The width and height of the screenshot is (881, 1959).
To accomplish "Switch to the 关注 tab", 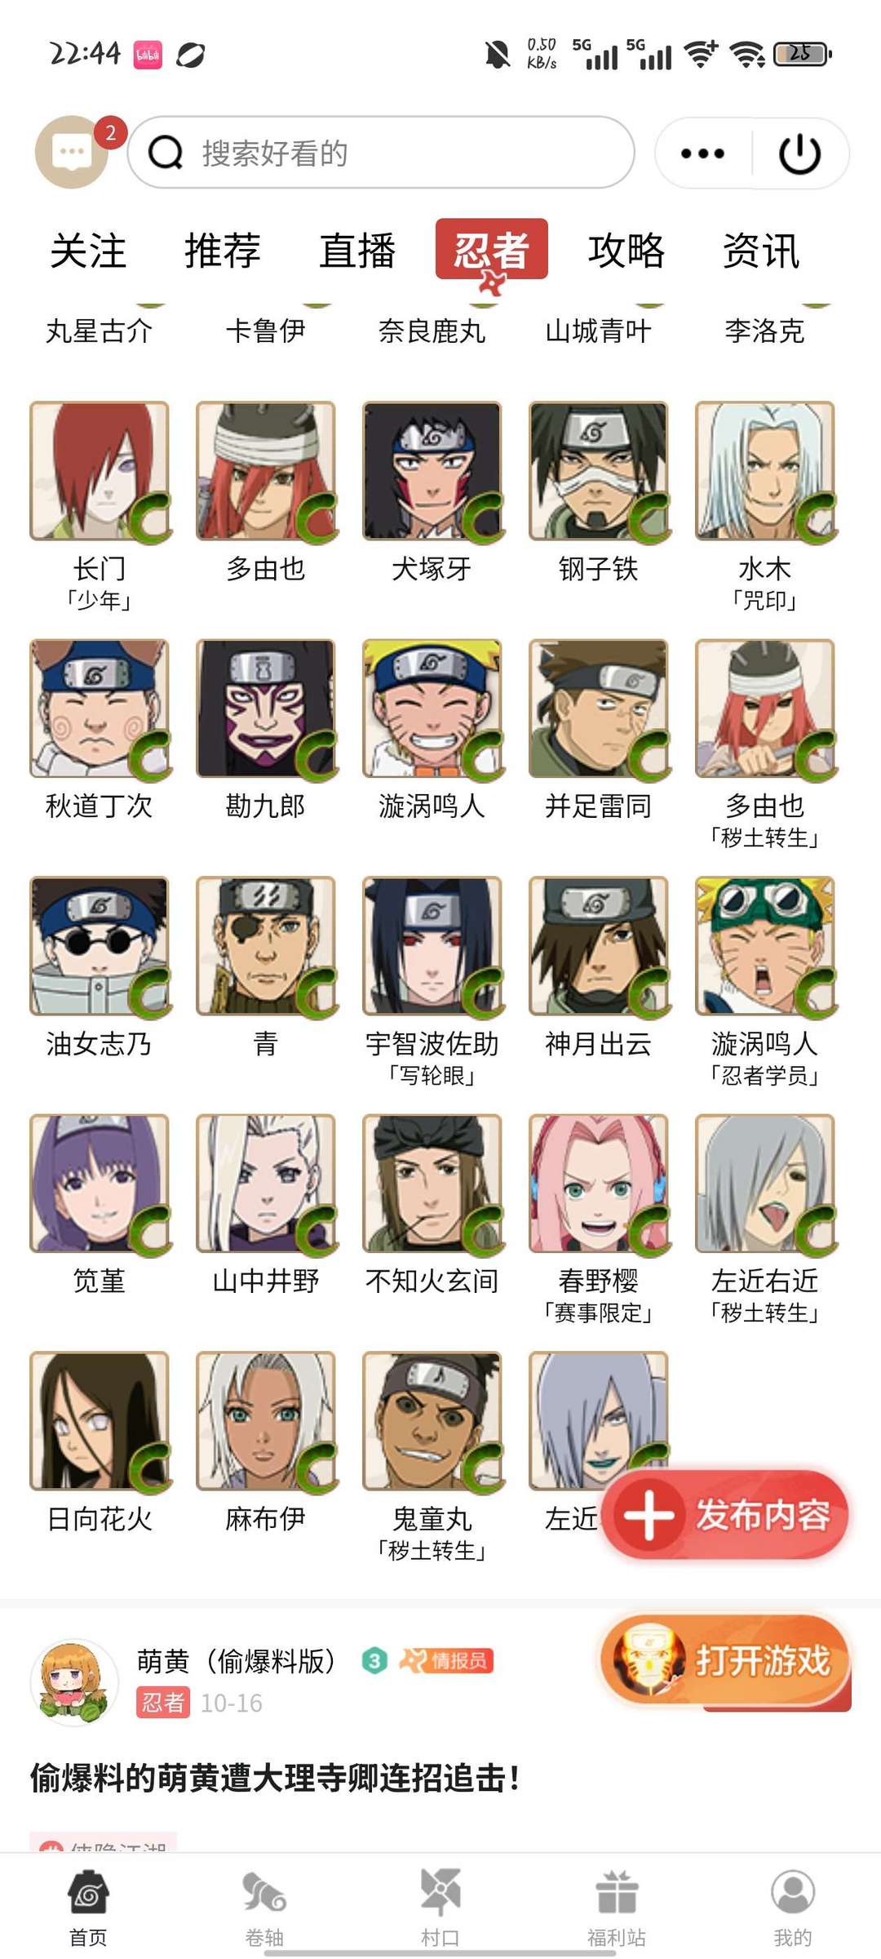I will (x=88, y=251).
